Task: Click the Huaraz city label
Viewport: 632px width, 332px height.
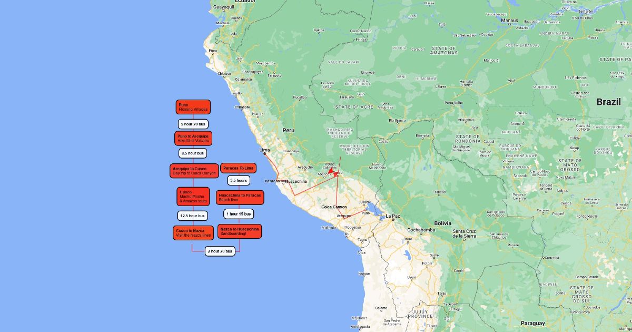Action: [x=258, y=113]
